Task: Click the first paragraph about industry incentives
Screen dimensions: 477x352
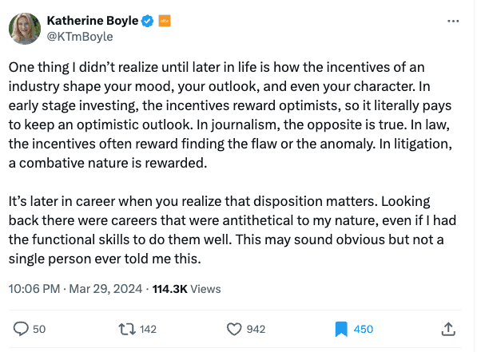Action: tap(230, 115)
